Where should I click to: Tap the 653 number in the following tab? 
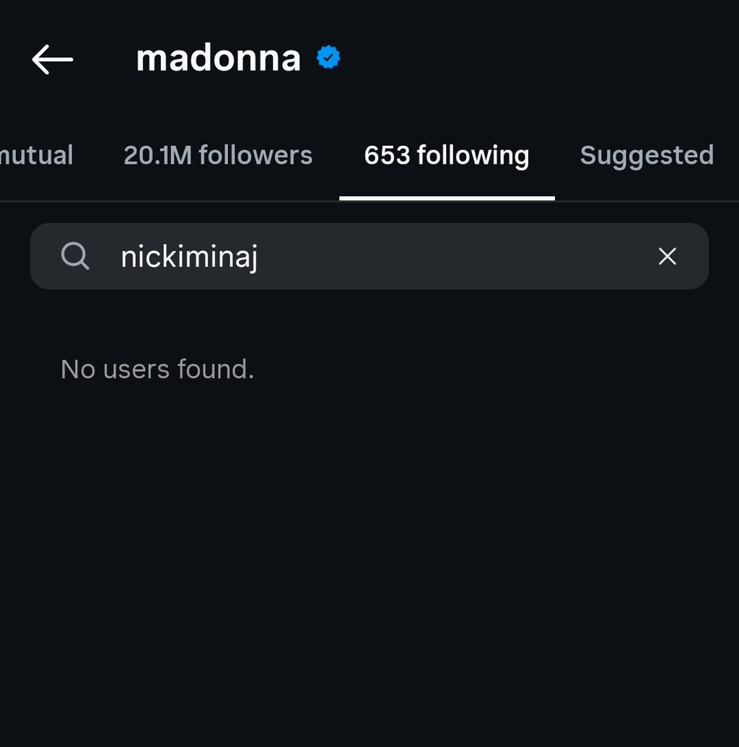[387, 155]
